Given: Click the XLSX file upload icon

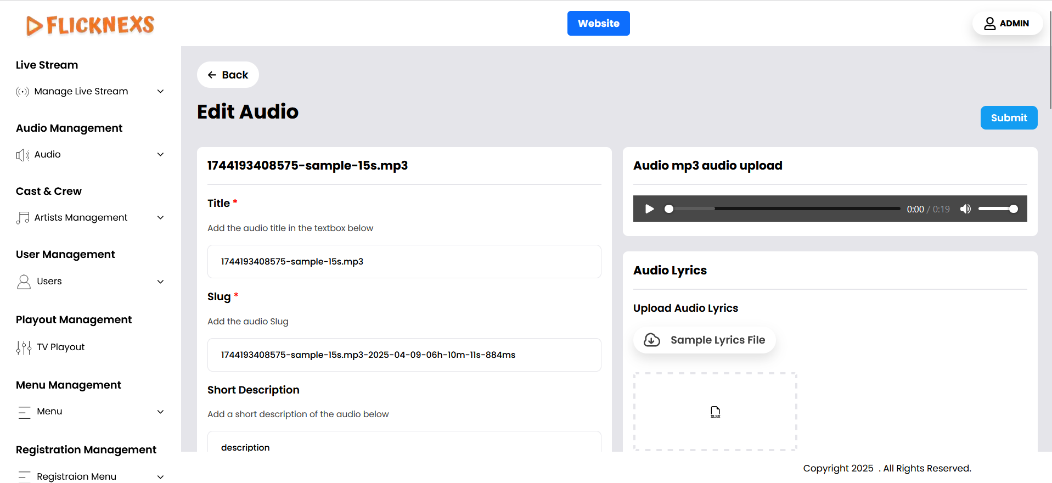Looking at the screenshot, I should (x=715, y=412).
